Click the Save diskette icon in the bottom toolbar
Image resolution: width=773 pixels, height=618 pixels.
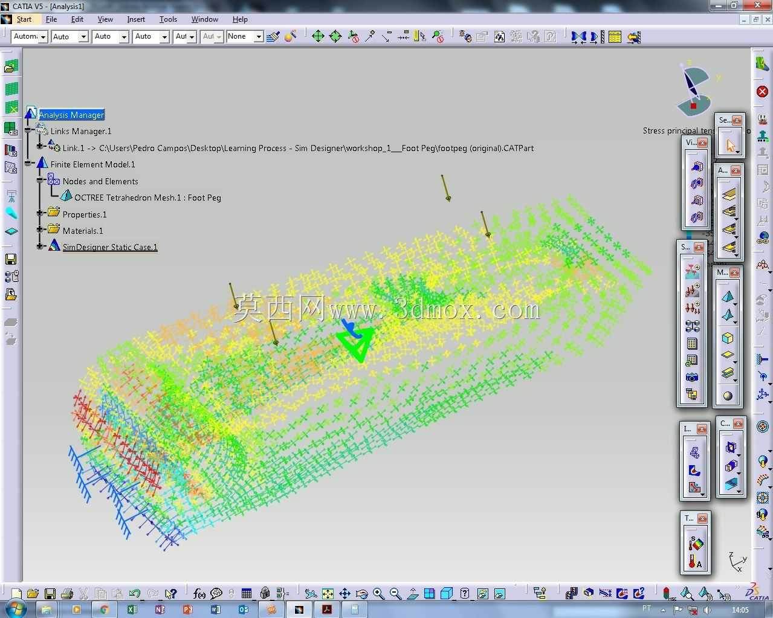(50, 594)
